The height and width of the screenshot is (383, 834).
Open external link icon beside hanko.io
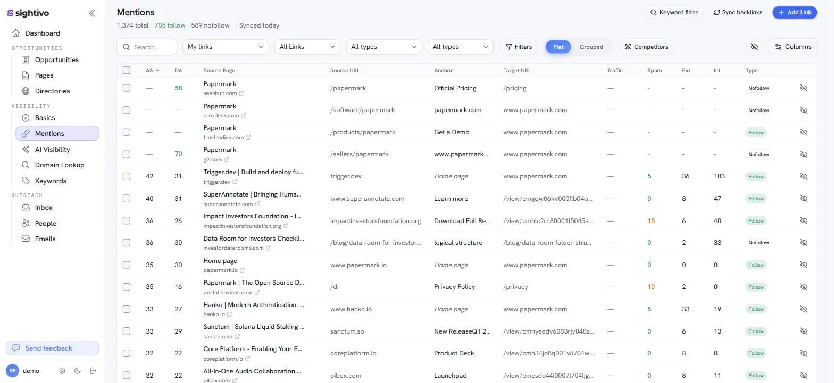[229, 314]
